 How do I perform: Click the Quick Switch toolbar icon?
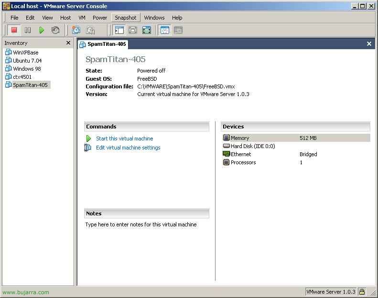click(x=147, y=30)
